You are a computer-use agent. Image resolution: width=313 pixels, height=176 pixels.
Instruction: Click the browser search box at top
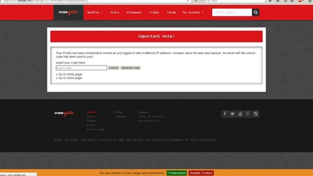(236, 1)
